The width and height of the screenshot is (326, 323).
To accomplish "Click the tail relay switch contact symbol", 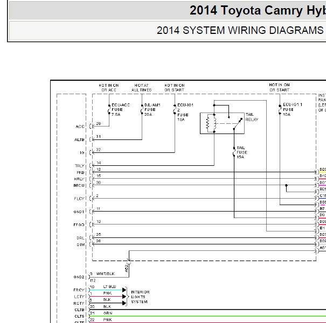I will [238, 124].
